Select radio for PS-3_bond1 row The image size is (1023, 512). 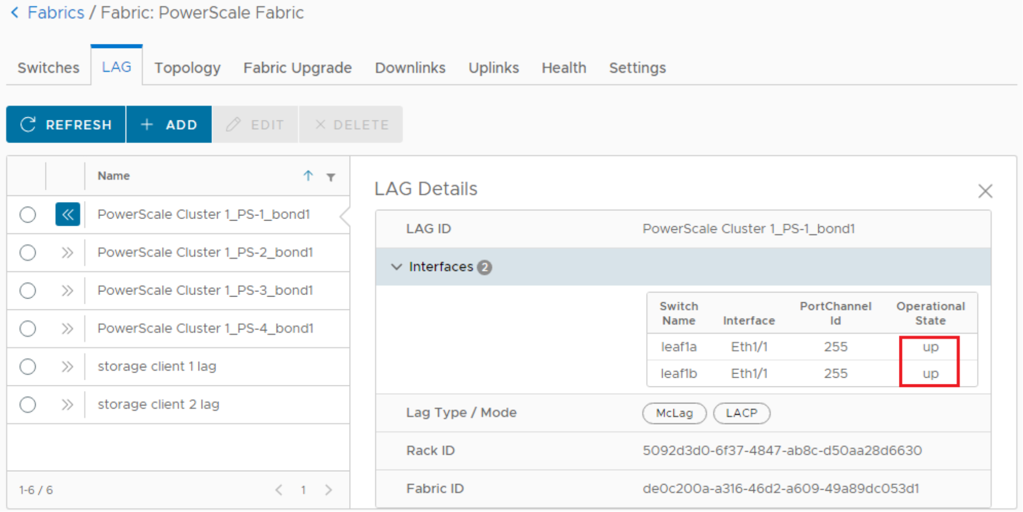(x=27, y=290)
